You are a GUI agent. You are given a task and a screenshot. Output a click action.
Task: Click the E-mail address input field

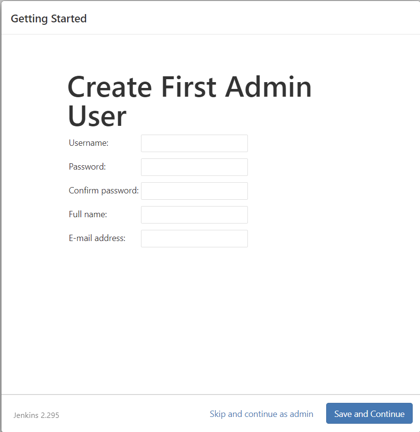pos(194,239)
